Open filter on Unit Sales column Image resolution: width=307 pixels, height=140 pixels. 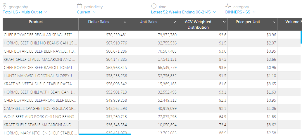coord(175,22)
